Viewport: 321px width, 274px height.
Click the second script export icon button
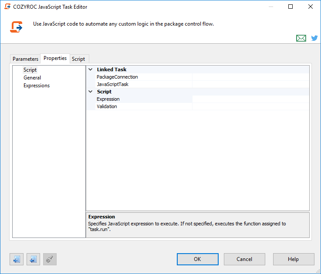tap(33, 259)
